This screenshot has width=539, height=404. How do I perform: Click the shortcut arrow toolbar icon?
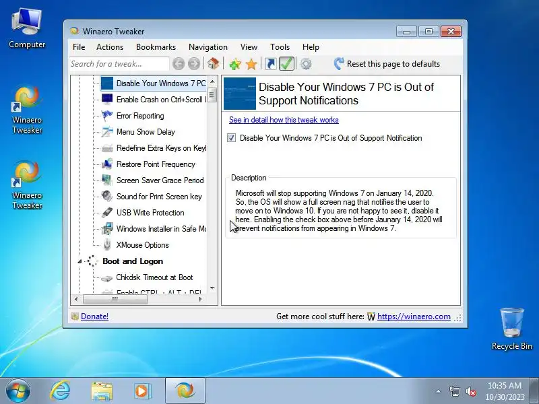pyautogui.click(x=271, y=64)
